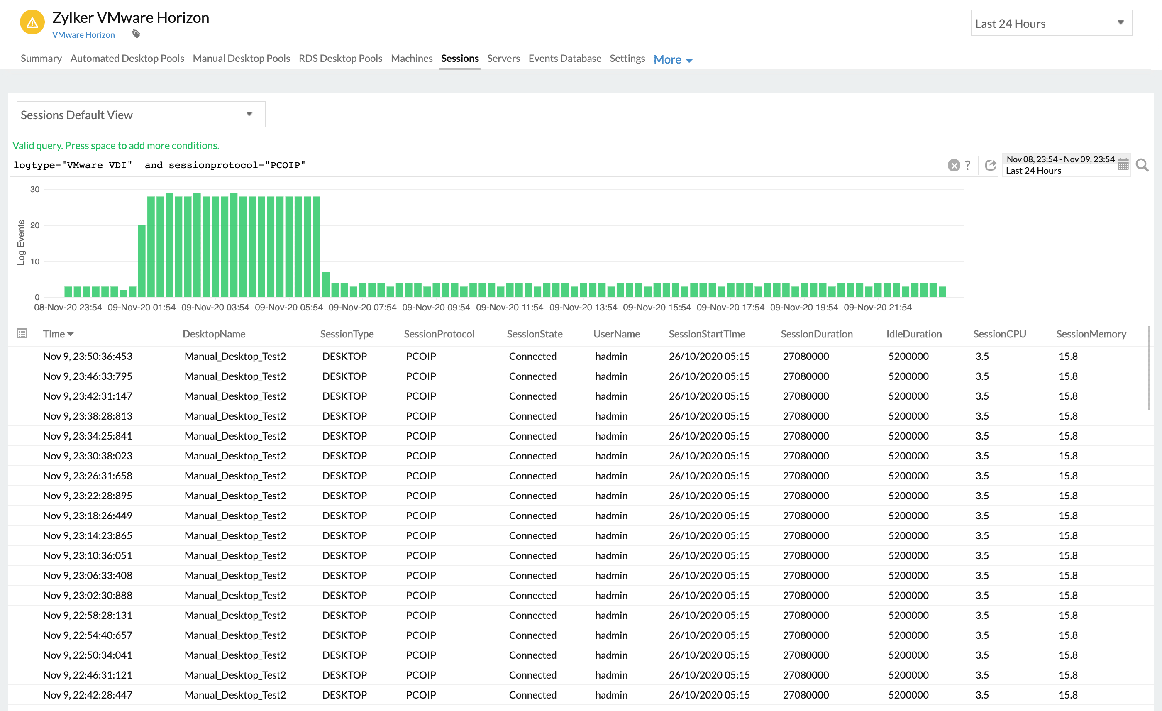Expand the Sessions Default View dropdown

[141, 114]
